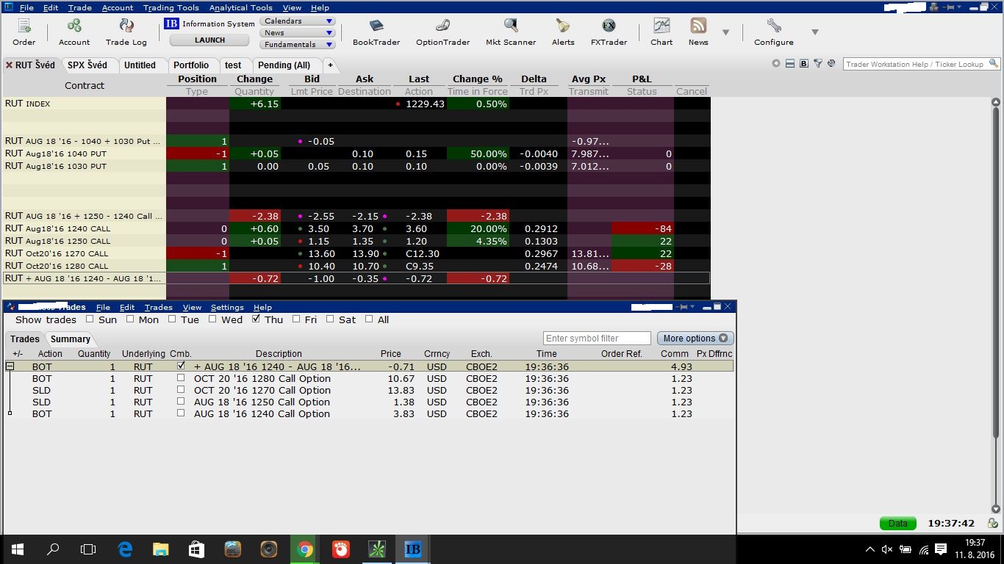Open the News dropdown in Information System
The image size is (1004, 564).
[298, 33]
